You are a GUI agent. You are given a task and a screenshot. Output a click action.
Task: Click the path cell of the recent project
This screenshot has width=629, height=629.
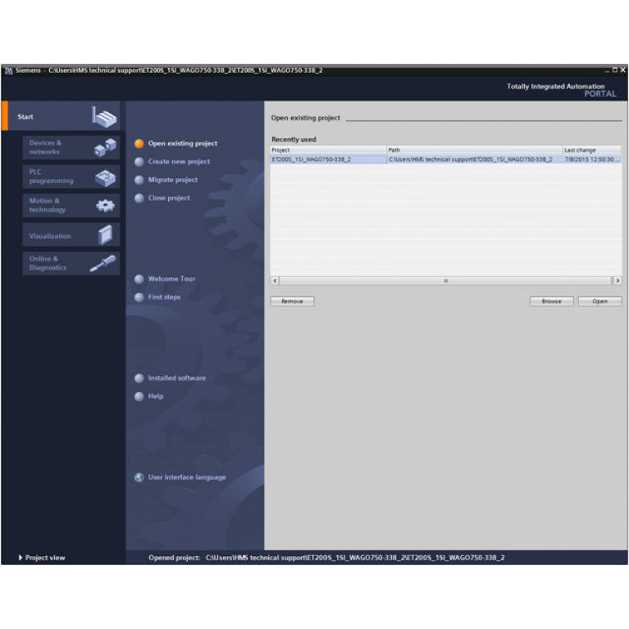coord(475,160)
